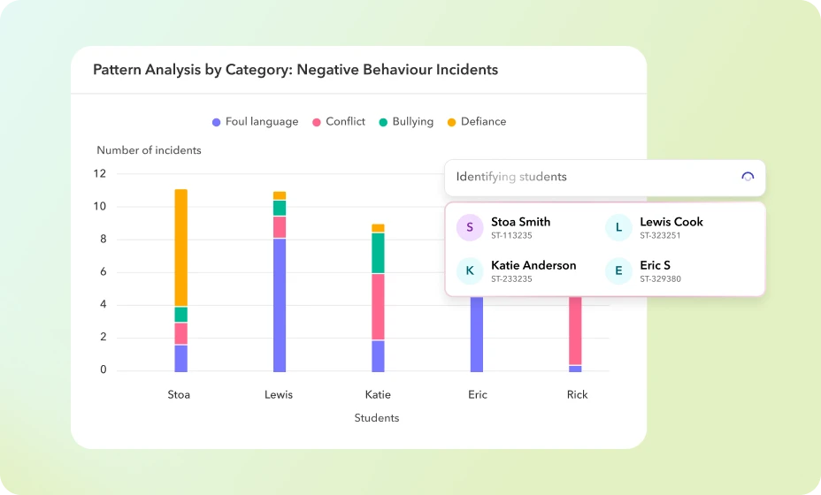Image resolution: width=821 pixels, height=495 pixels.
Task: Click the Students axis title
Action: click(377, 417)
